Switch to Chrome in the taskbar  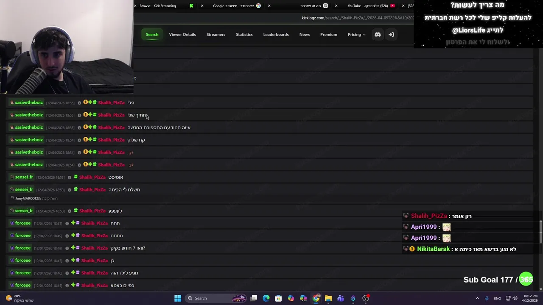pyautogui.click(x=316, y=298)
